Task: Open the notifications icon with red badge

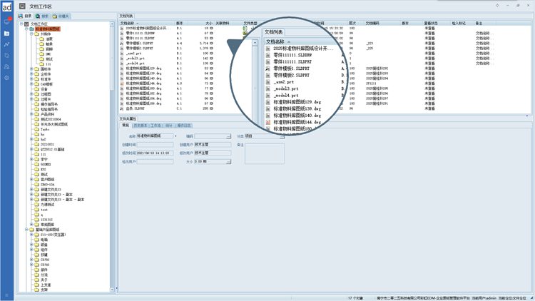Action: (x=6, y=22)
